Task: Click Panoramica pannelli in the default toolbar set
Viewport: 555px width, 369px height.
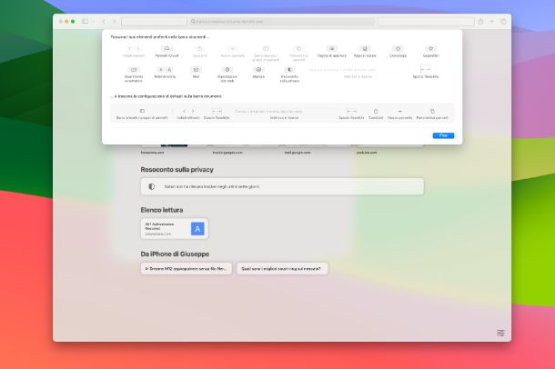Action: pos(432,114)
